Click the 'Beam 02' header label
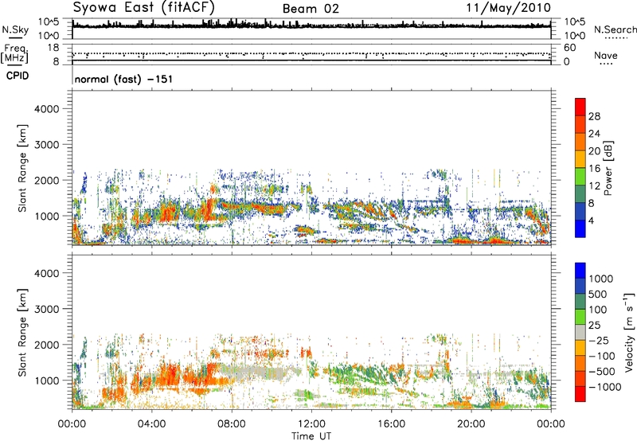Image resolution: width=637 pixels, height=441 pixels. pos(311,9)
